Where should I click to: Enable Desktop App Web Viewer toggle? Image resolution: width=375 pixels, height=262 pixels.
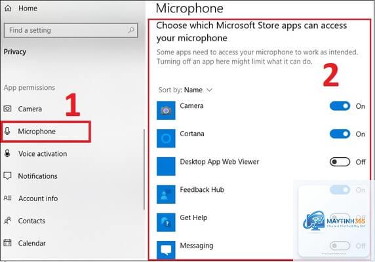point(340,162)
